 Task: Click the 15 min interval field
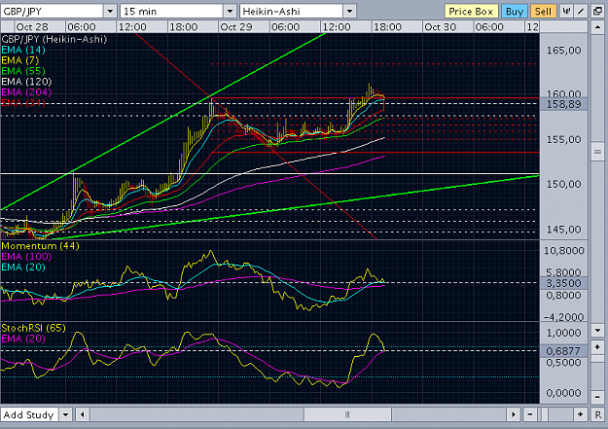pos(172,12)
